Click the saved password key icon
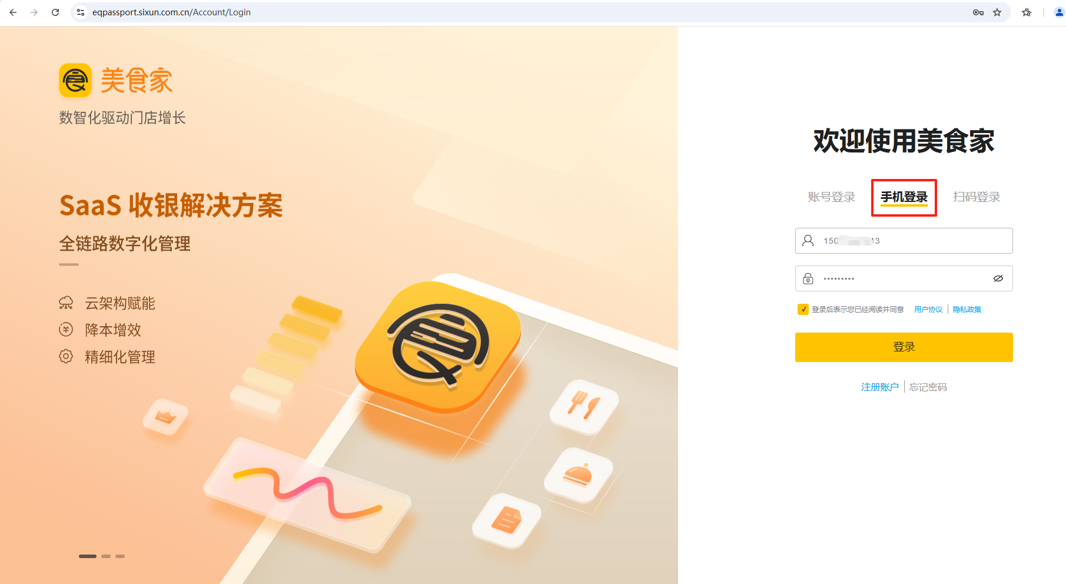 click(x=978, y=12)
